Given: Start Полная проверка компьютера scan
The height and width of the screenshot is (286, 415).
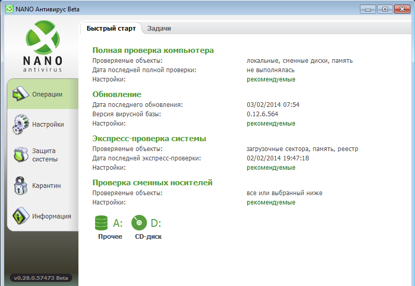Looking at the screenshot, I should pyautogui.click(x=153, y=50).
